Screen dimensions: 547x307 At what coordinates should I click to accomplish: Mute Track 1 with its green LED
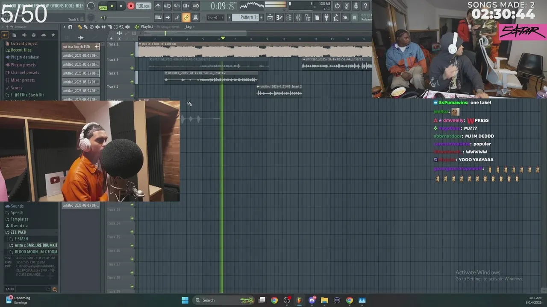coord(132,54)
